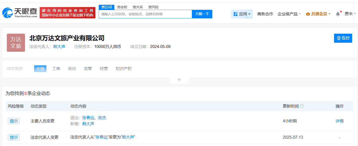358x146 pixels.
Task: Open the 企业级产品 dropdown
Action: point(289,14)
